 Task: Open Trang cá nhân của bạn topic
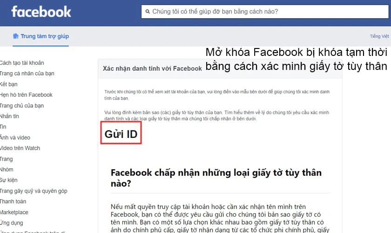click(x=27, y=74)
